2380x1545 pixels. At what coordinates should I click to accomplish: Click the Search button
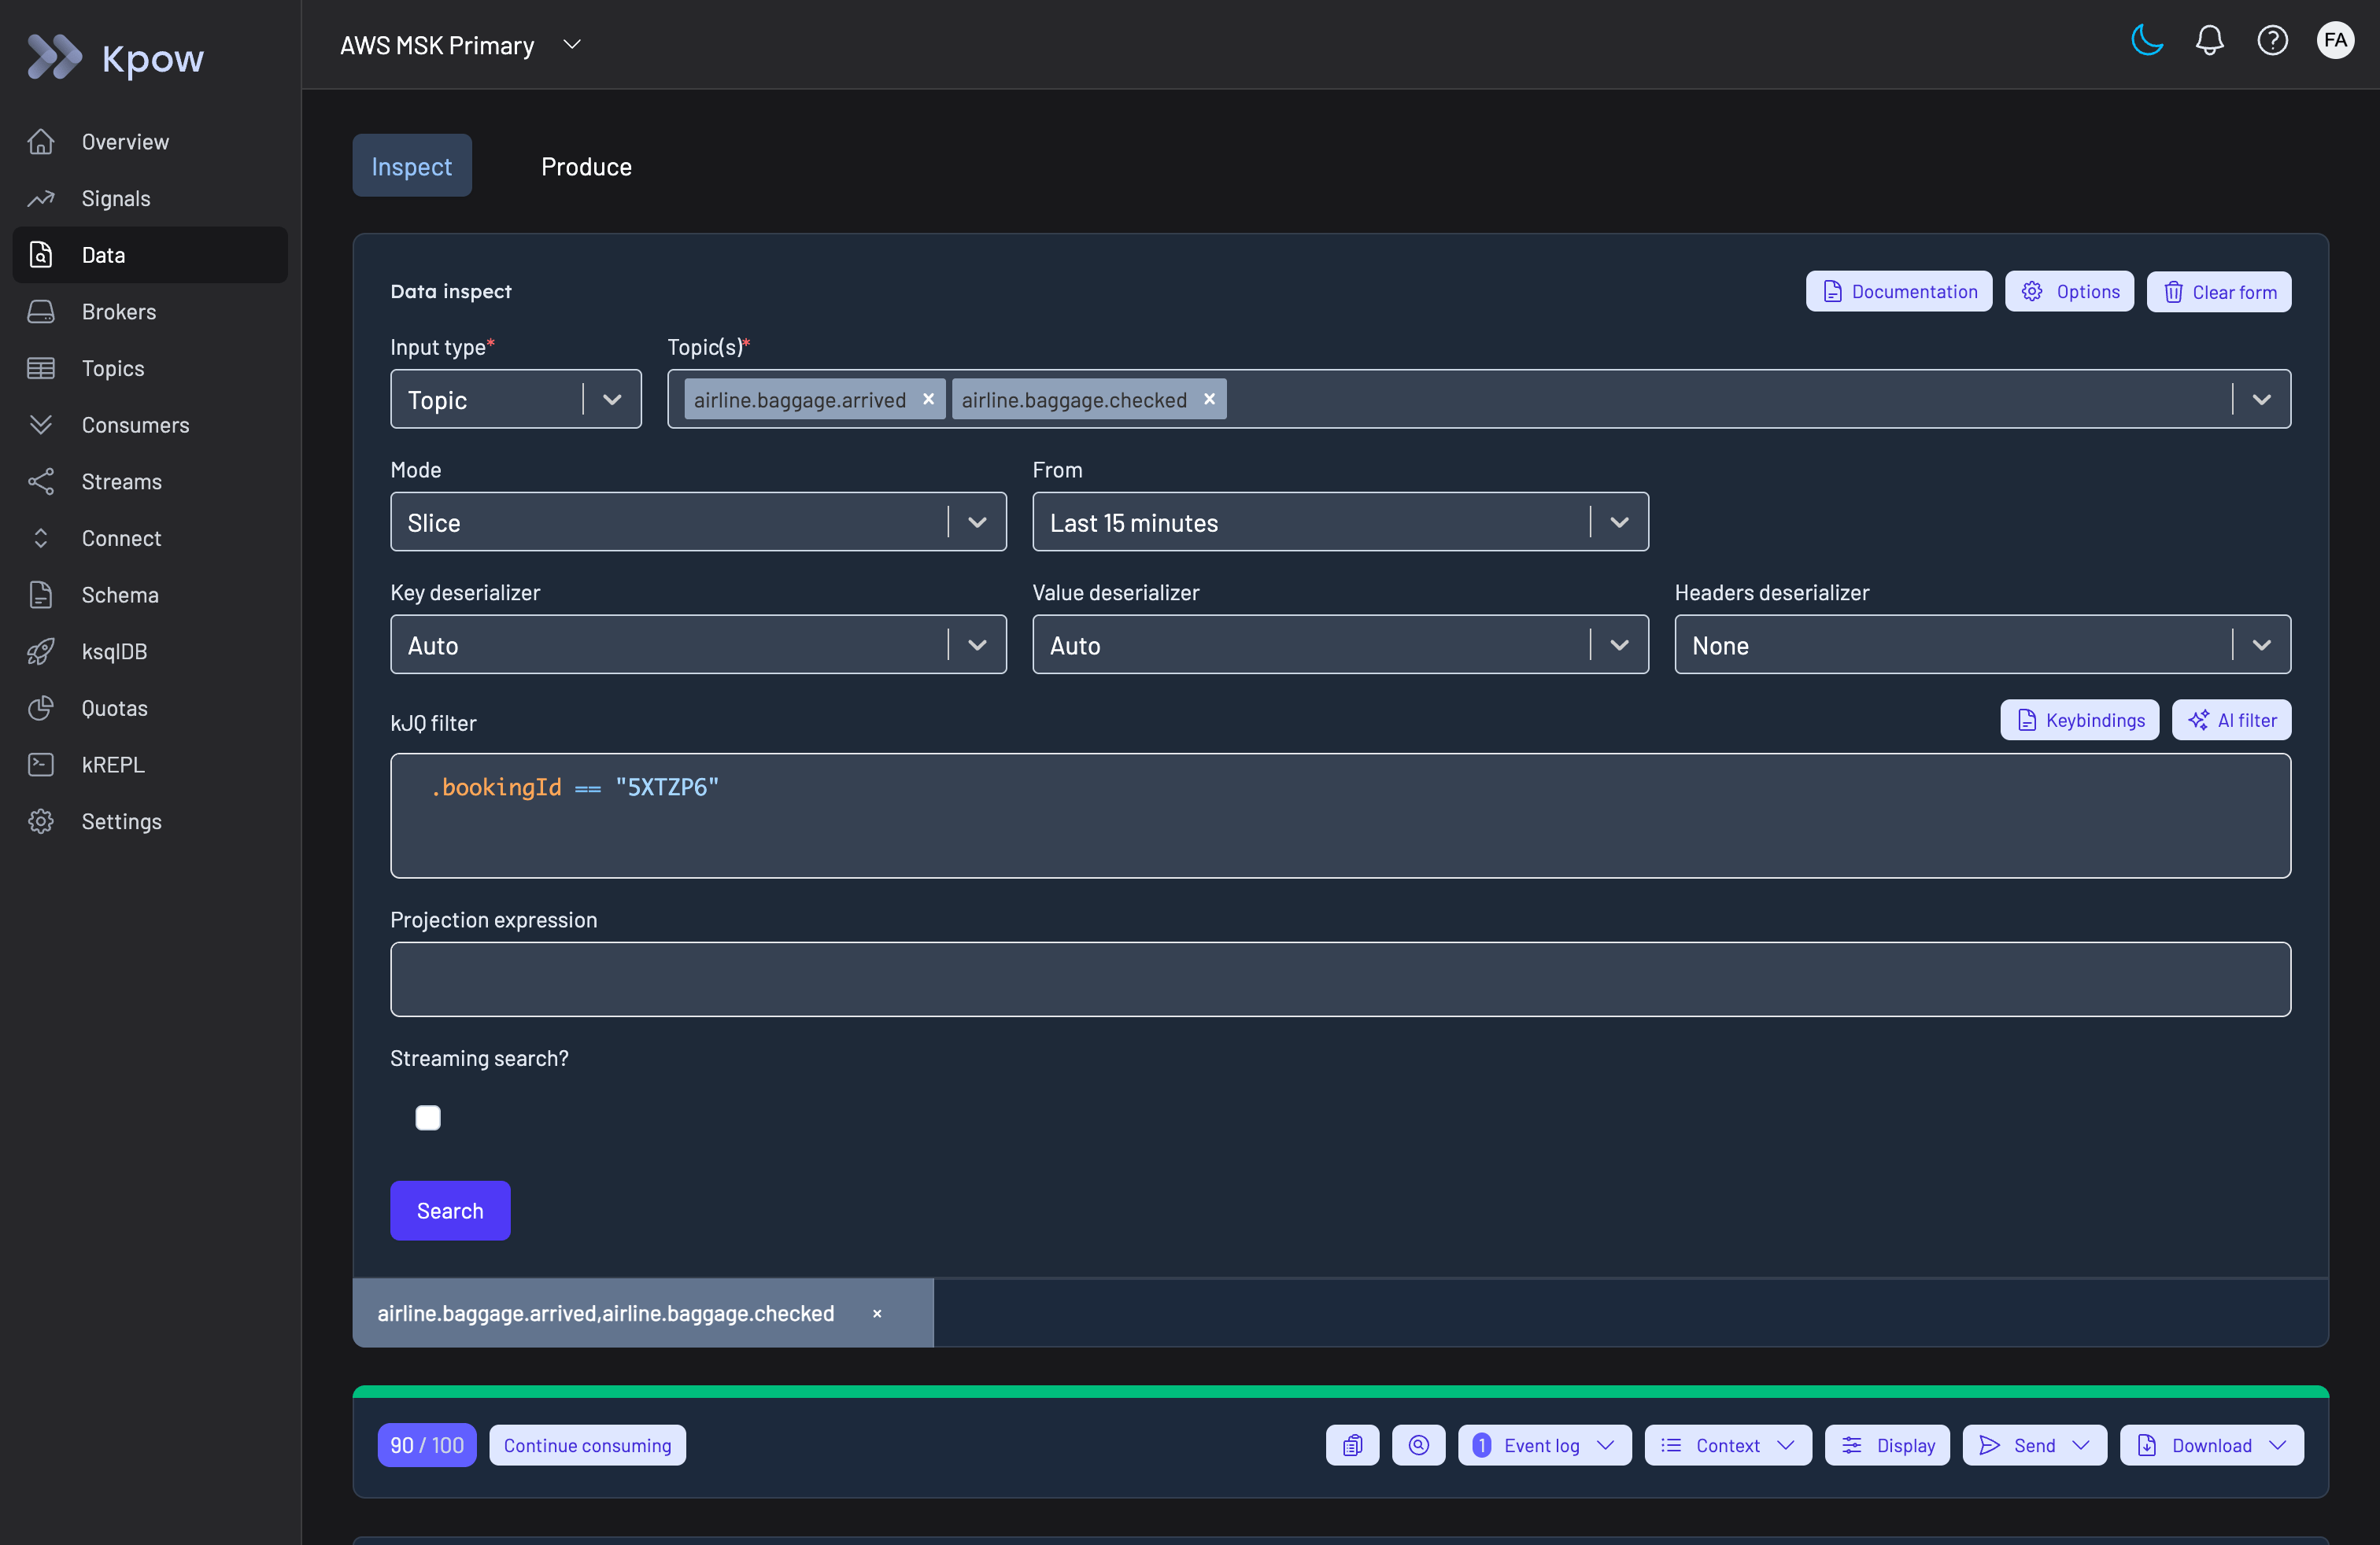(x=450, y=1211)
